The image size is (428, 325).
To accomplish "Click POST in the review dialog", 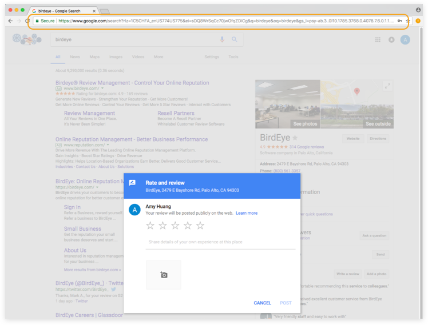I will click(x=286, y=303).
